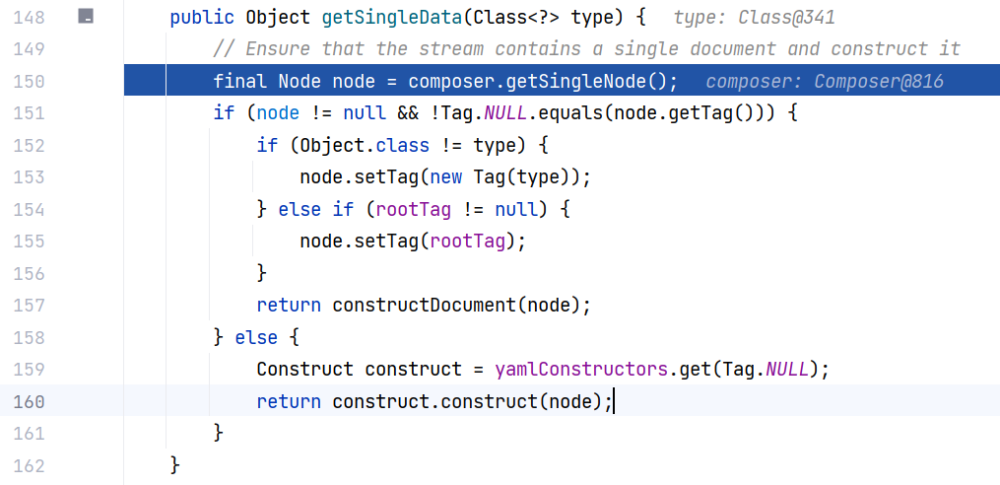
Task: Click the closing brace on line 162
Action: (x=176, y=465)
